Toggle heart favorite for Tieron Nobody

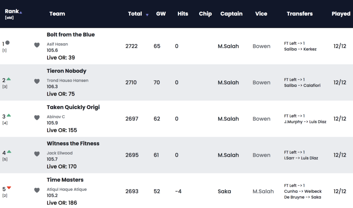click(x=37, y=81)
